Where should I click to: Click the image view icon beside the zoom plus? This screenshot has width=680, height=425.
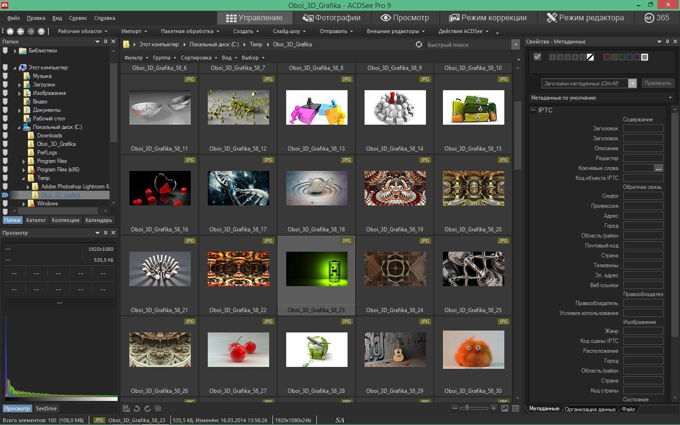tap(505, 408)
